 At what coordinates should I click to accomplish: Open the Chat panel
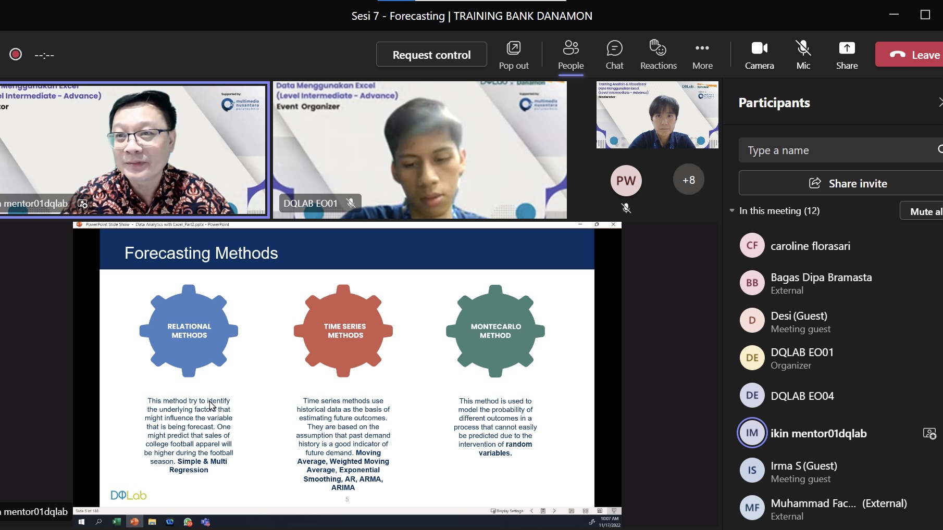[x=614, y=55]
